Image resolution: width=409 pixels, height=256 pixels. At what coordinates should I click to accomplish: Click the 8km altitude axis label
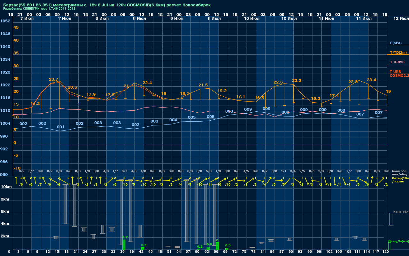[x=5, y=199]
